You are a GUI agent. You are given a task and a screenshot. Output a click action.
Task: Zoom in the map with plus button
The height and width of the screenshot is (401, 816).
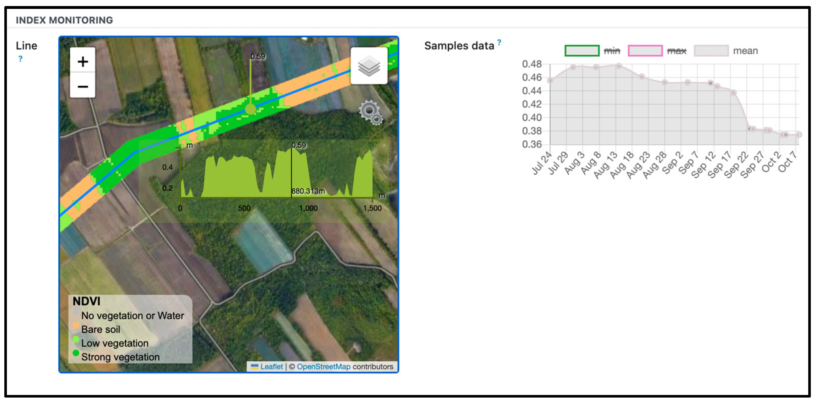point(83,61)
